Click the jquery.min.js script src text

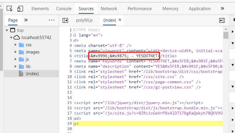coord(141,103)
